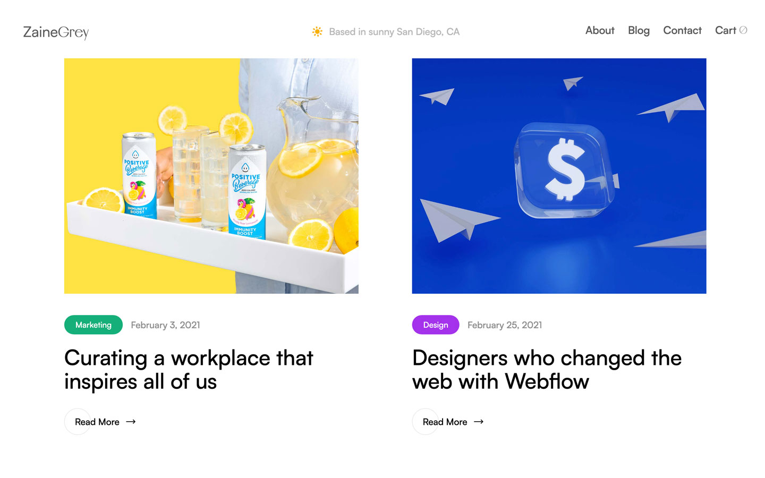The height and width of the screenshot is (478, 765).
Task: Click Read More under Designers who changed
Action: [445, 422]
